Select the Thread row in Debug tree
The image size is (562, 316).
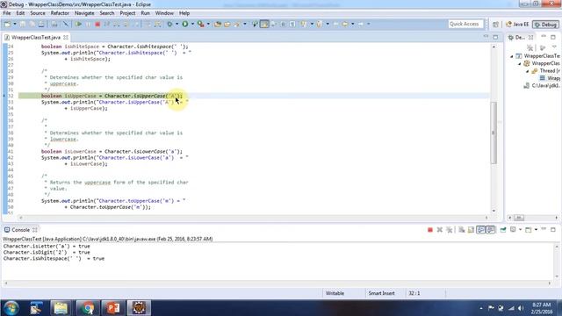click(x=545, y=71)
